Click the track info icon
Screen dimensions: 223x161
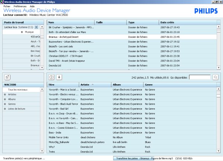51,77
